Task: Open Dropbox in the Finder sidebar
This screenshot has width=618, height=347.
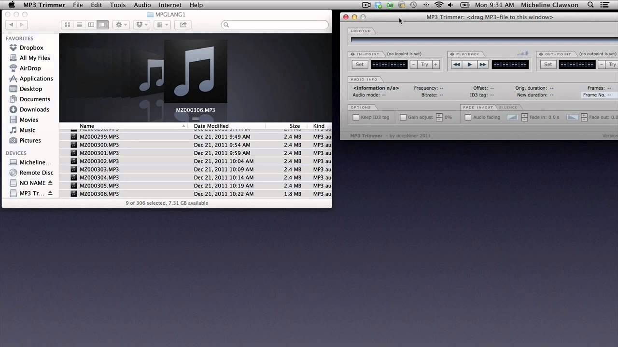Action: pos(31,48)
